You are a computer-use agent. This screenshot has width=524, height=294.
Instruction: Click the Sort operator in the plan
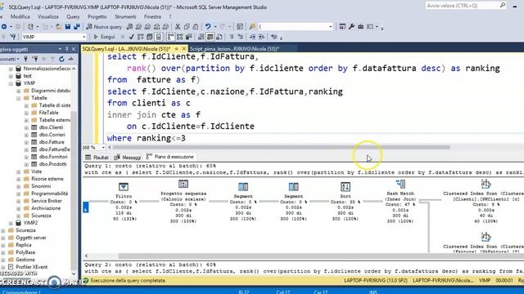pyautogui.click(x=346, y=202)
